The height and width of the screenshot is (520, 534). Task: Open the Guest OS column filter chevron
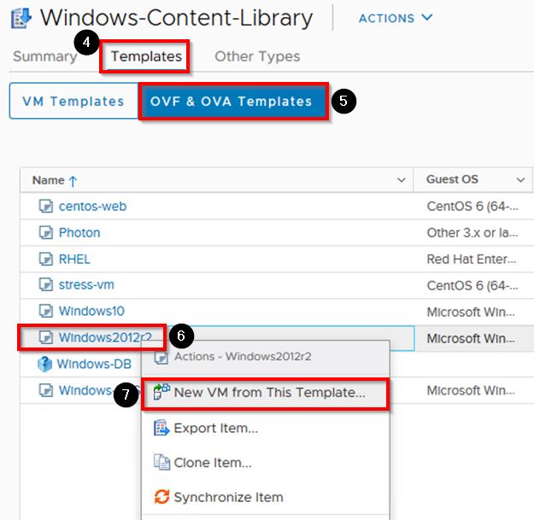(520, 179)
